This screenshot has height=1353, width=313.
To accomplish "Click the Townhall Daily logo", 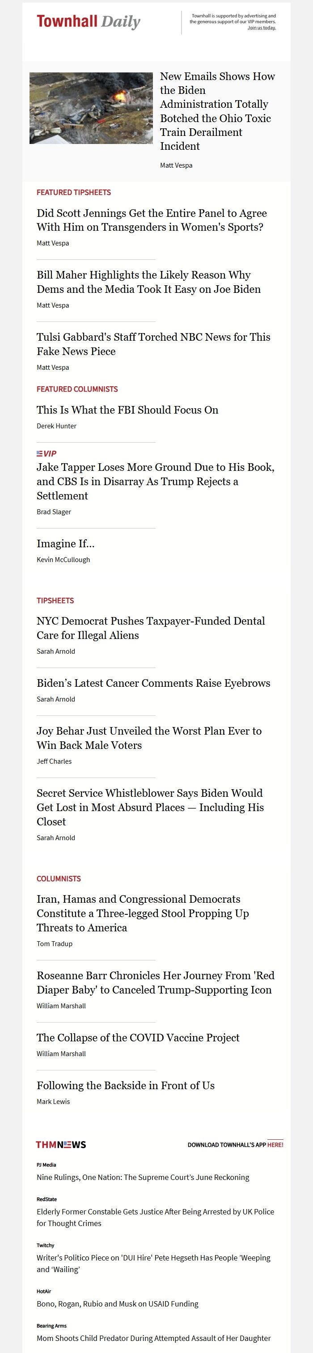I will pos(88,21).
